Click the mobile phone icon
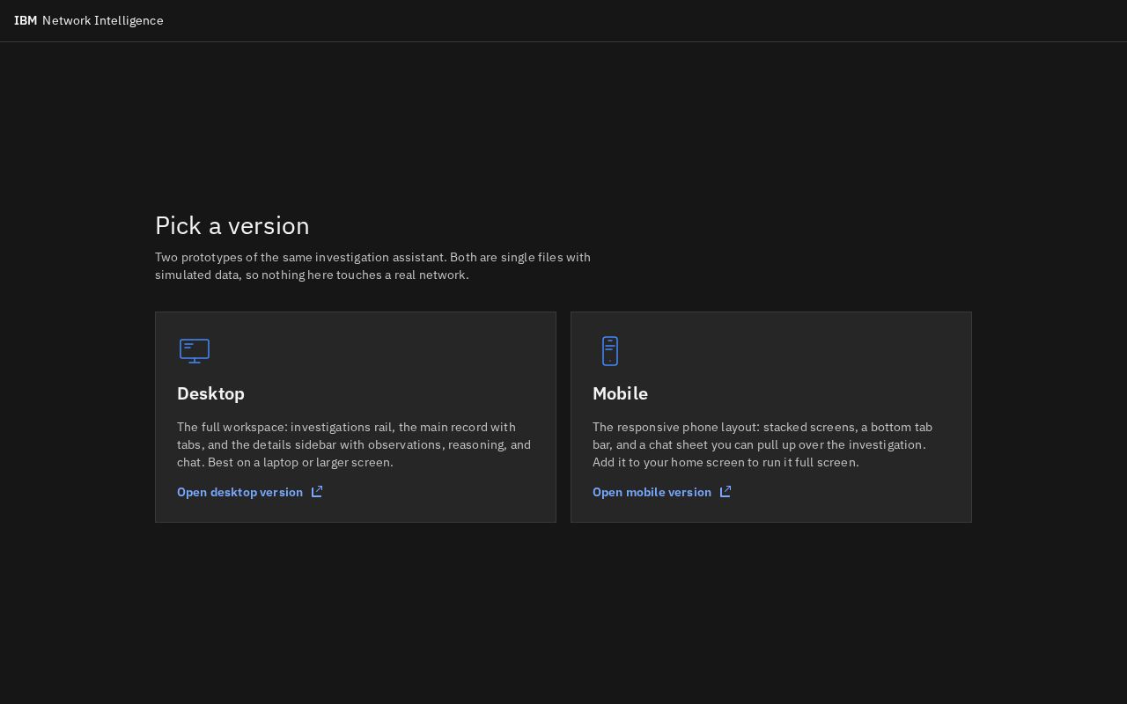This screenshot has width=1127, height=704. [x=610, y=351]
